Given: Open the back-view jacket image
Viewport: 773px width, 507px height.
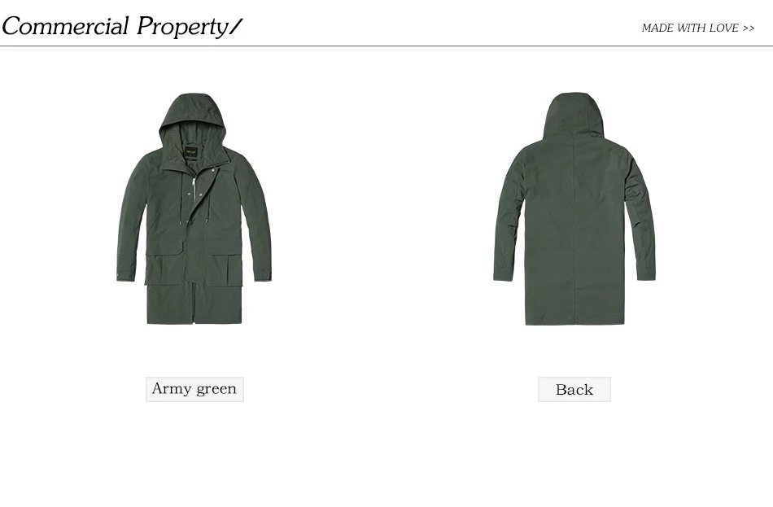Looking at the screenshot, I should tap(574, 208).
